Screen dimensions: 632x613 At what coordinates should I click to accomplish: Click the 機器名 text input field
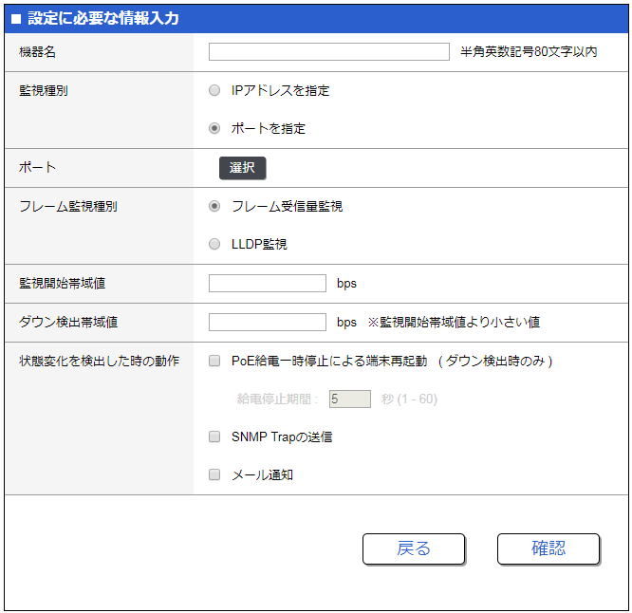[328, 52]
